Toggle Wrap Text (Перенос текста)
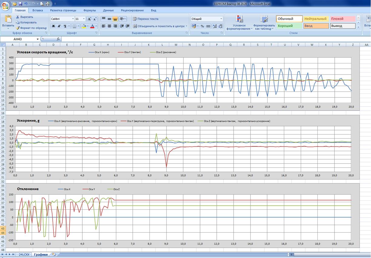The width and height of the screenshot is (371, 258). [146, 19]
